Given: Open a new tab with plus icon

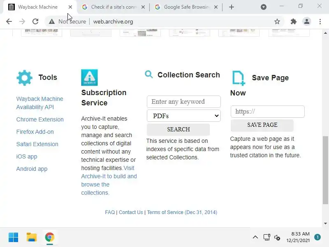Looking at the screenshot, I should (232, 7).
